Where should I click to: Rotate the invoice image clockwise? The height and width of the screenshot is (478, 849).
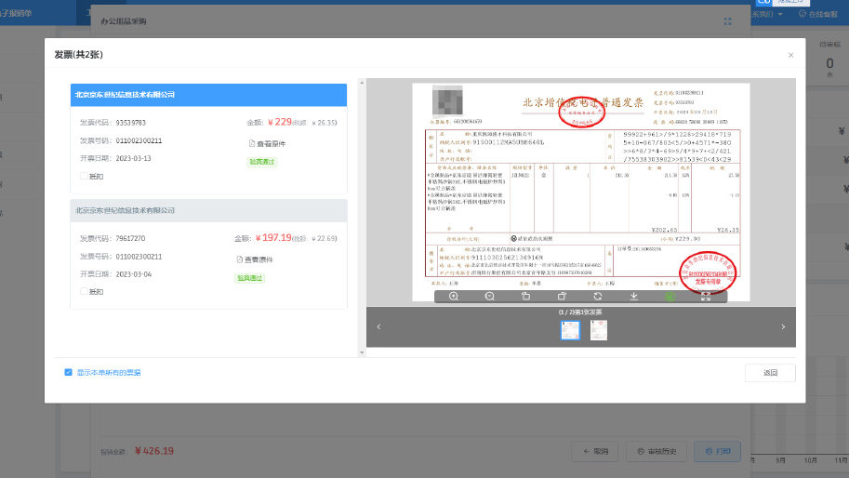pyautogui.click(x=562, y=296)
